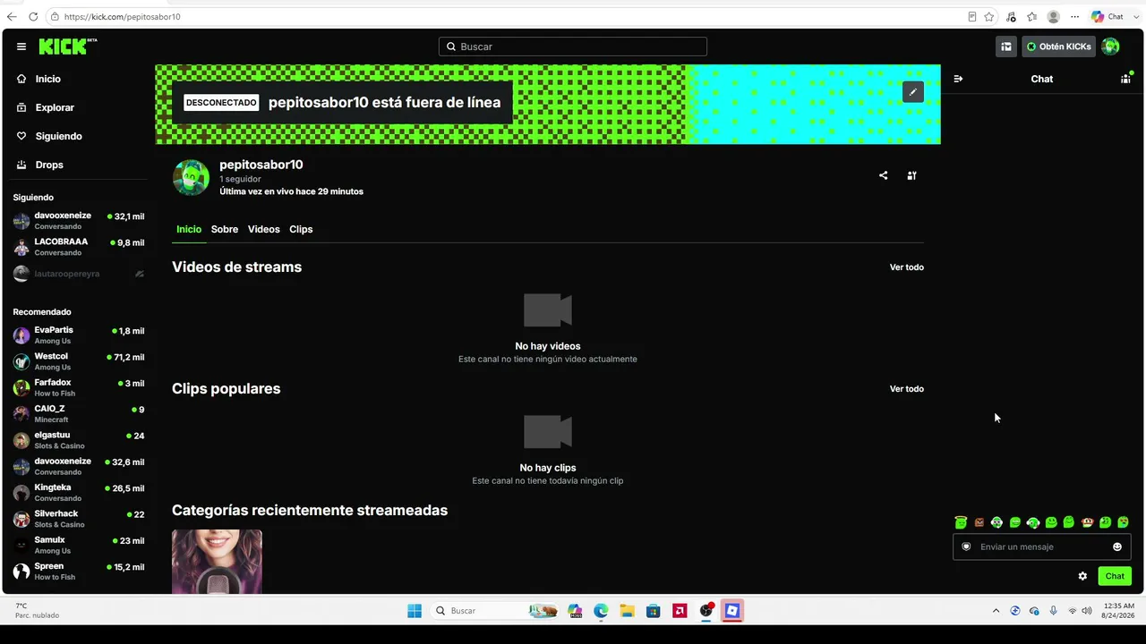1146x644 pixels.
Task: Click the Edge address bar URL
Action: click(x=122, y=16)
